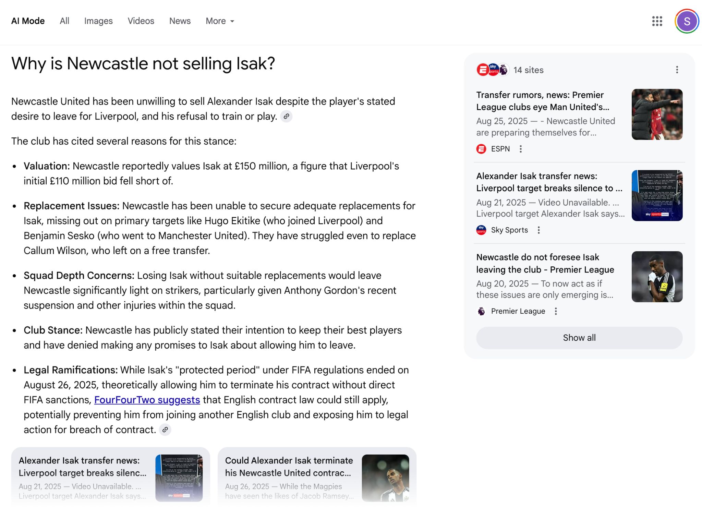Screen dimensions: 702x508
Task: Expand the More search filters dropdown
Action: [220, 21]
